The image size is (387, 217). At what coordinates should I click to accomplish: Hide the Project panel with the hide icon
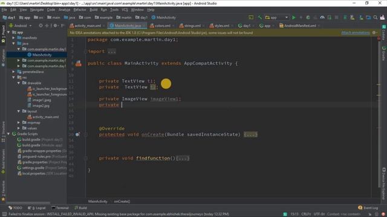(x=63, y=25)
